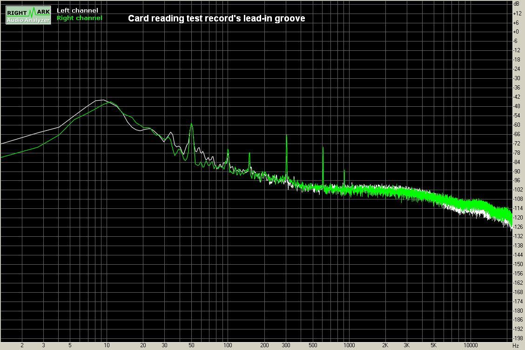Click the 2K frequency axis label
Image resolution: width=525 pixels, height=350 pixels.
385,345
